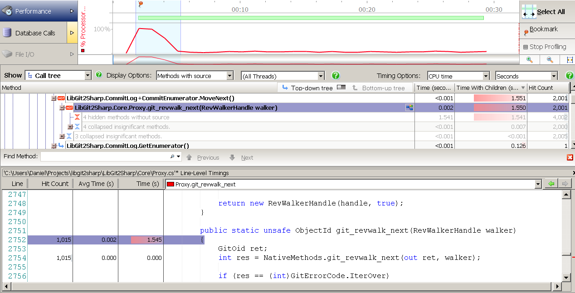
Task: Click the orange bookmark pin on timeline
Action: [x=141, y=4]
